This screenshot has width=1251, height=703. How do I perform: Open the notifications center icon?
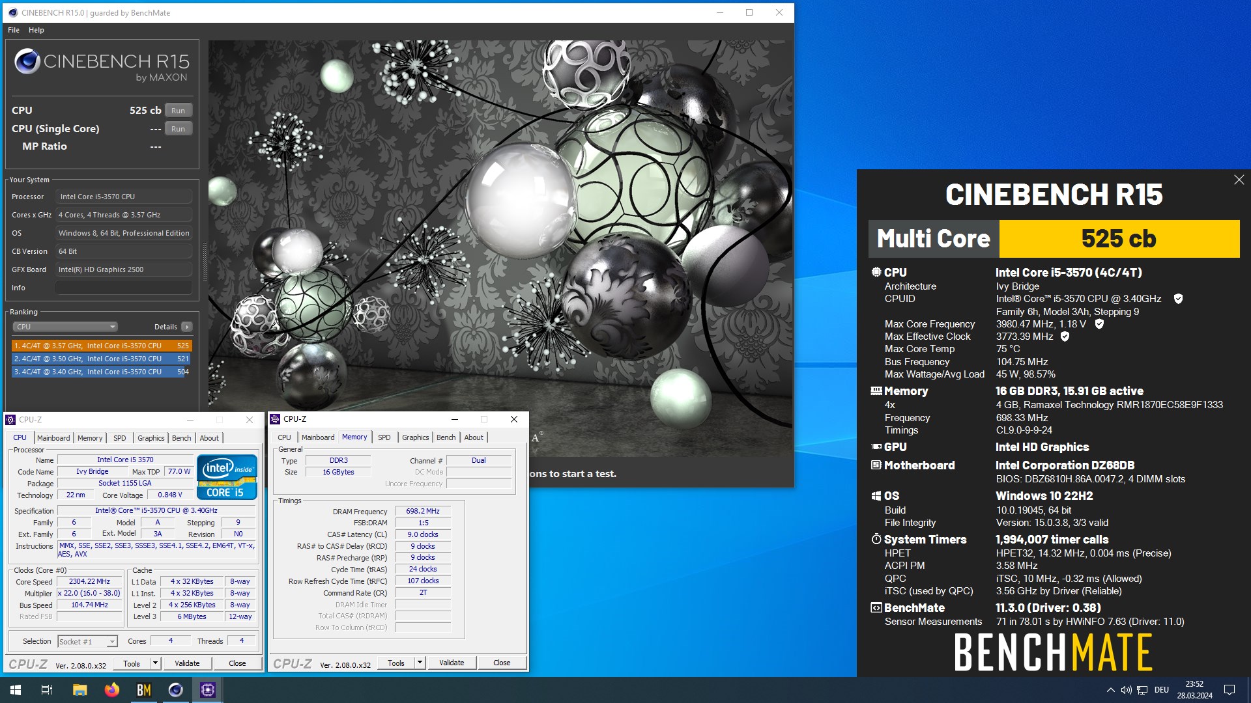pyautogui.click(x=1229, y=690)
